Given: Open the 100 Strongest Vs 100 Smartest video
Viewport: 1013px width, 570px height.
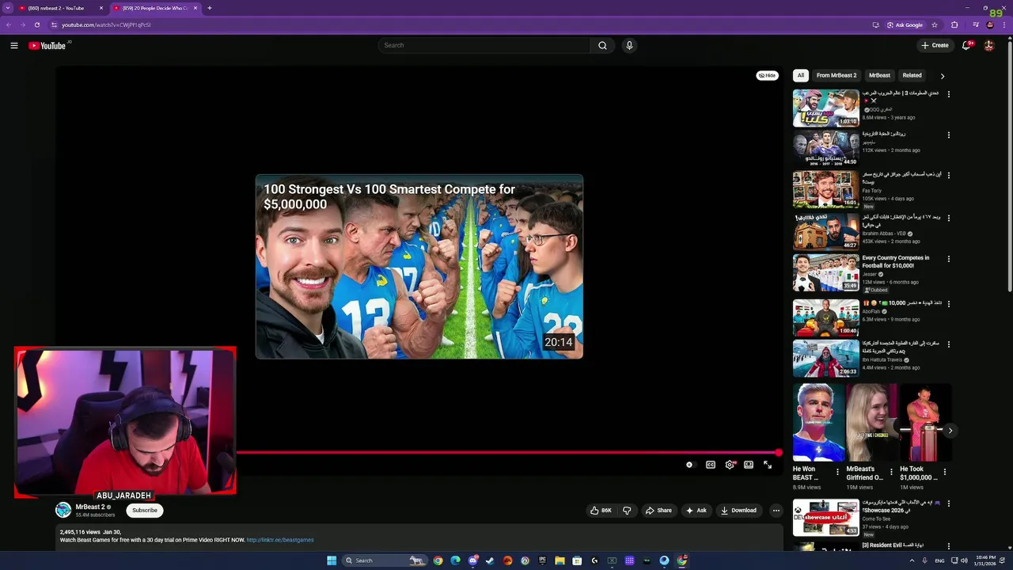Looking at the screenshot, I should tap(419, 267).
